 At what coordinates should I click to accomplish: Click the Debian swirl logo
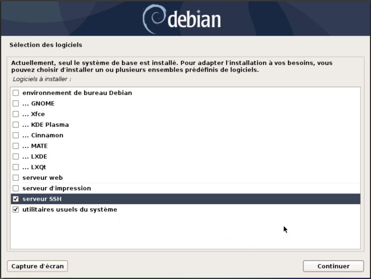click(153, 19)
